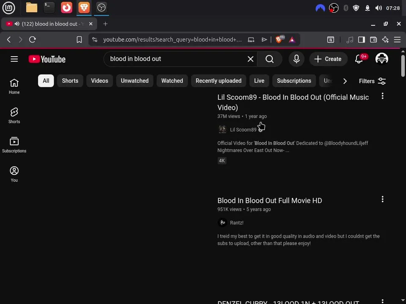Screen dimensions: 406x304
Task: Click the address bar URL
Action: [172, 40]
